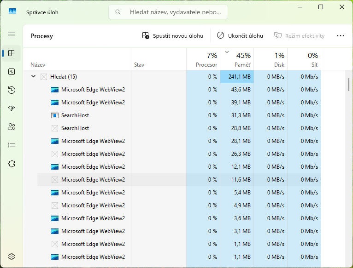Click the search box field
This screenshot has height=268, width=353.
coord(168,12)
